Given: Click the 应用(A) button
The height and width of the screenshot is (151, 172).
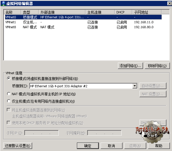Looking at the screenshot, I should click(135, 146).
